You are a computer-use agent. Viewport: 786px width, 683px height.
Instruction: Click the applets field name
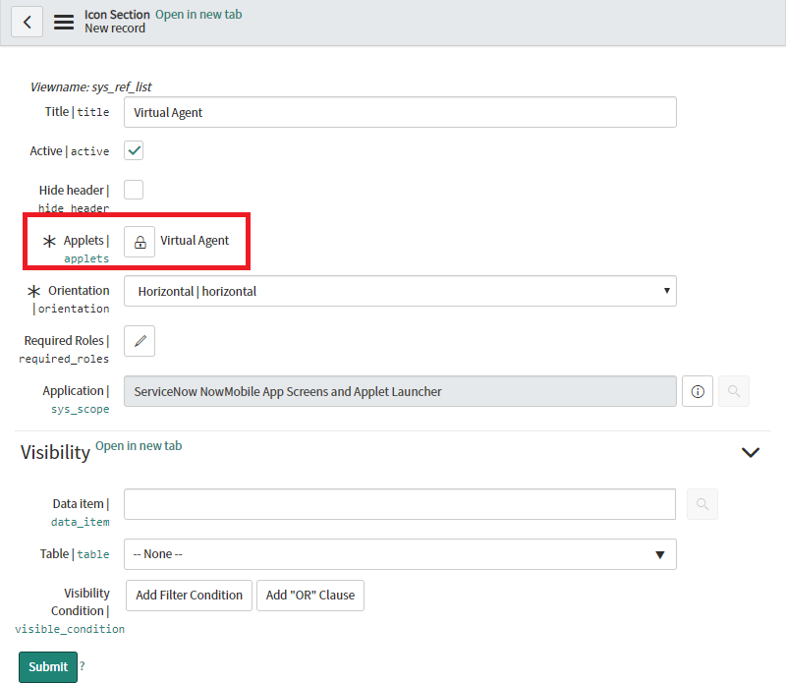point(86,258)
